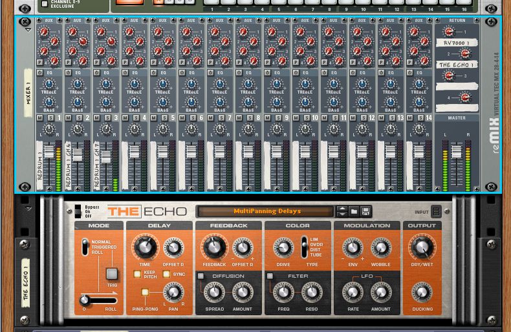Viewport: 511px width, 332px height.
Task: Turn on EQ for mixer channel 2
Action: point(68,72)
